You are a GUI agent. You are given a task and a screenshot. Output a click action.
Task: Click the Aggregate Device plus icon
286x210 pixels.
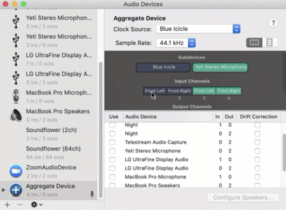pos(16,190)
